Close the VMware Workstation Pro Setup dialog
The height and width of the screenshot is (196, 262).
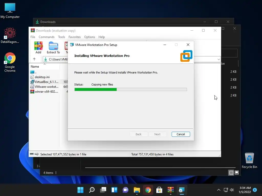(x=188, y=45)
